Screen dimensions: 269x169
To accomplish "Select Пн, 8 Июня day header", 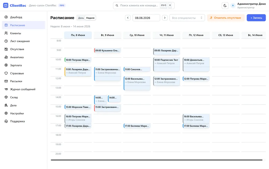I will click(78, 35).
